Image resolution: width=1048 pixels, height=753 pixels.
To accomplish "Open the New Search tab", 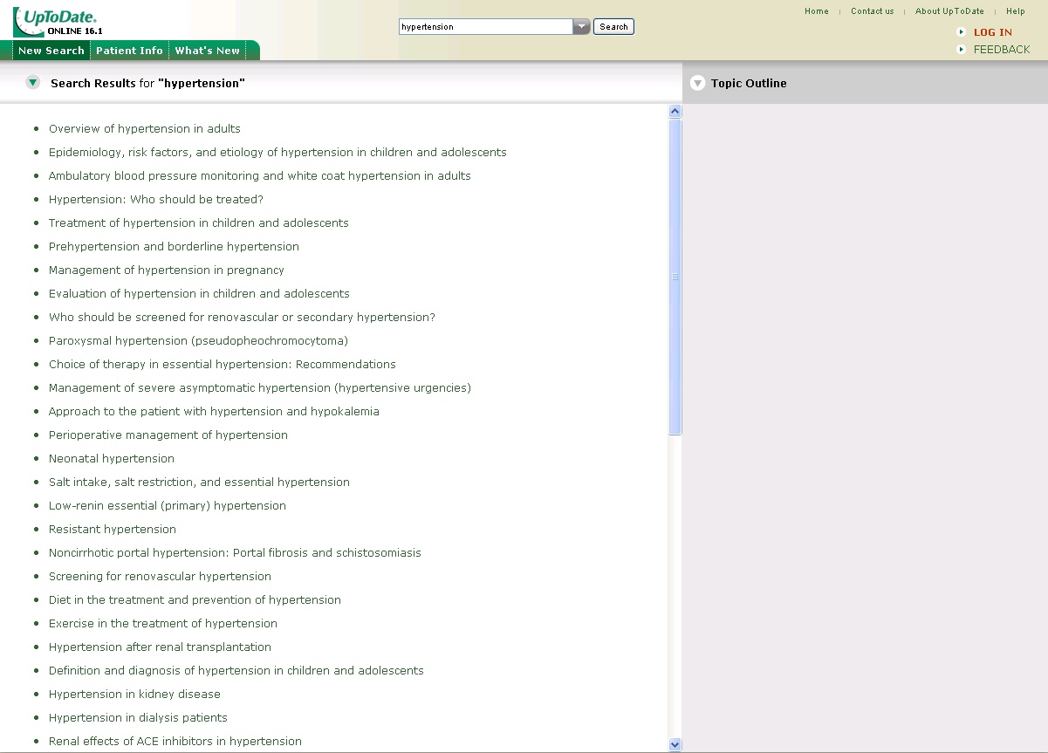I will (x=51, y=51).
